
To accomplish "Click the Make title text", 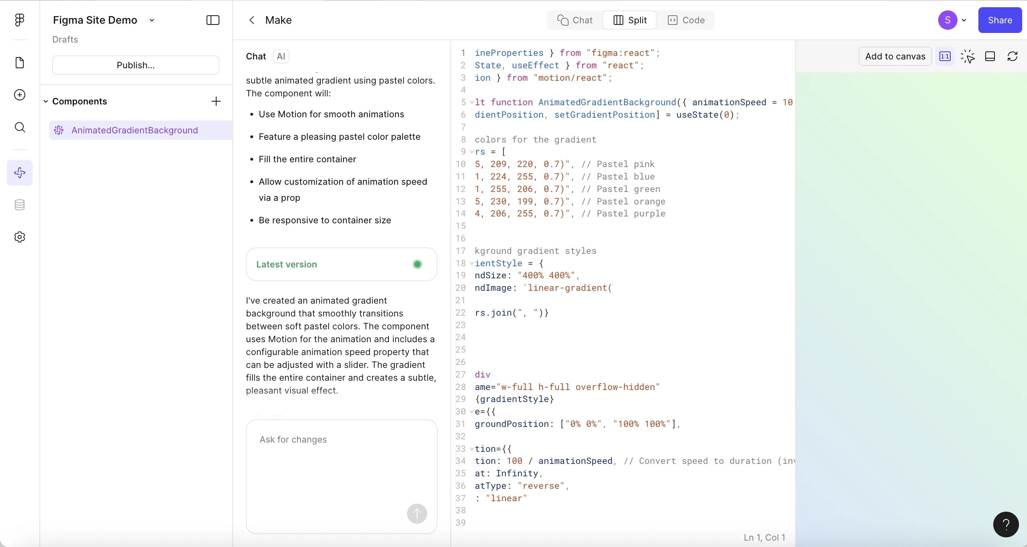I will (278, 20).
